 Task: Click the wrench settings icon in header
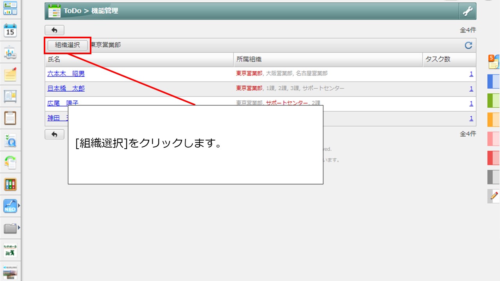point(468,11)
